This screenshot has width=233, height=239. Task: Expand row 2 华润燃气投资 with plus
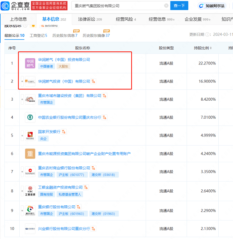(22, 81)
